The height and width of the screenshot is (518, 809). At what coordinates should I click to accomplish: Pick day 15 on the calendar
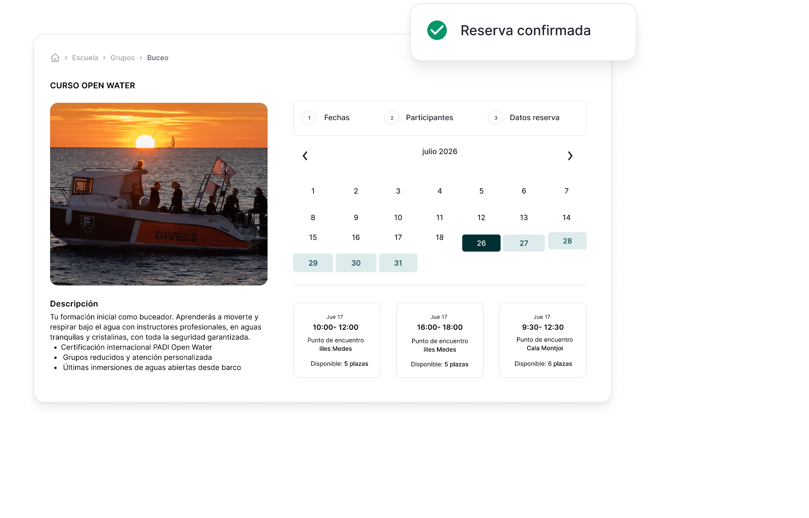point(313,238)
